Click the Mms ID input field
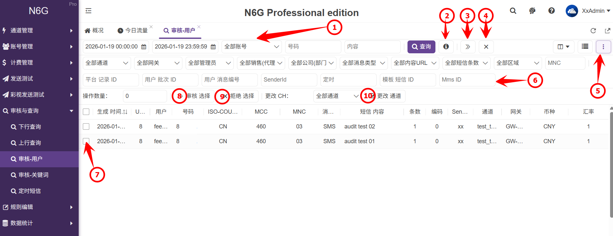Screen dimensions: 613x236 point(467,80)
